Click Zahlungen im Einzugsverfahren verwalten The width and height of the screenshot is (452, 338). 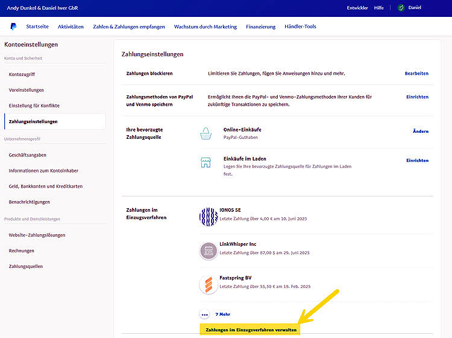[x=251, y=330]
